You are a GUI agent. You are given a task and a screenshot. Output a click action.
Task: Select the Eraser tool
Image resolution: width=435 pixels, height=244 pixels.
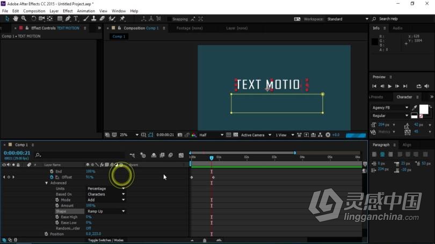102,19
